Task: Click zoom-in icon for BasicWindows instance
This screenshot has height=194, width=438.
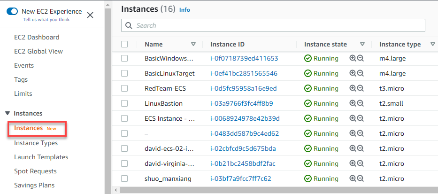Action: point(353,59)
